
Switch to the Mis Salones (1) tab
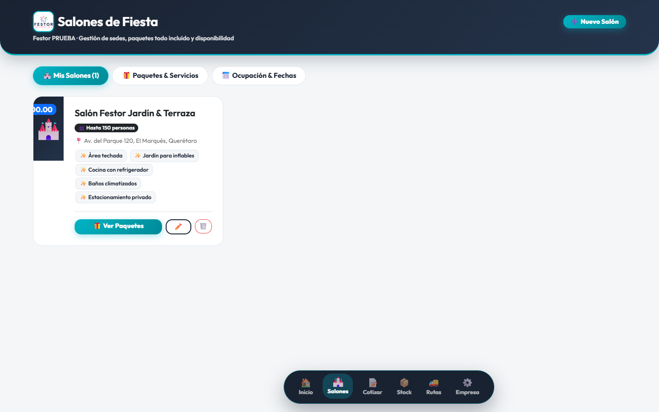71,76
